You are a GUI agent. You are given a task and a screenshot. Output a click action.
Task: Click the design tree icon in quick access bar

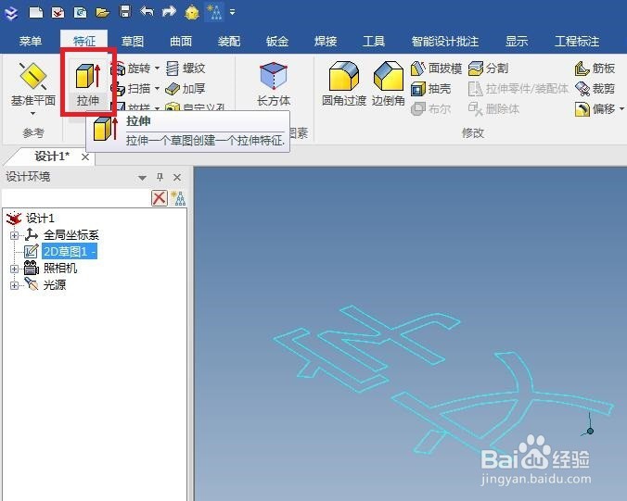215,12
